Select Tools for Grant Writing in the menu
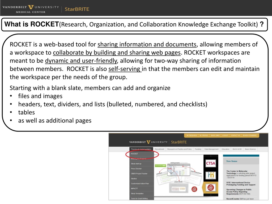Image resolution: width=272 pixels, height=204 pixels. coord(142,198)
